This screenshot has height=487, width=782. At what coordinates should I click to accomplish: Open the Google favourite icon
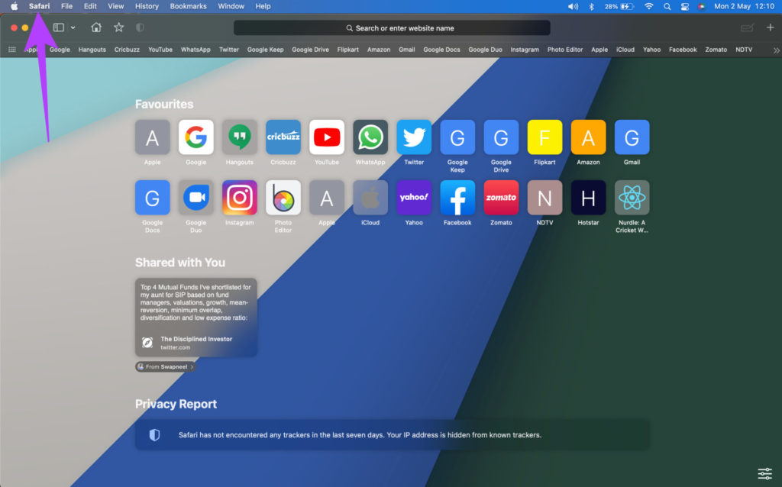point(196,137)
